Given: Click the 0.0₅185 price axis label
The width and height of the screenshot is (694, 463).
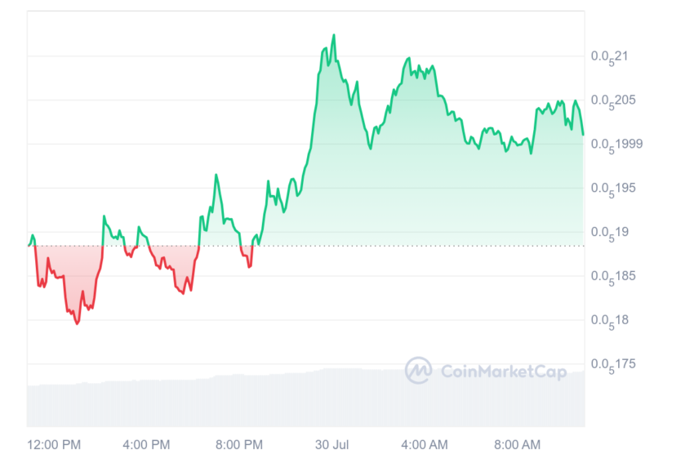Looking at the screenshot, I should 613,277.
